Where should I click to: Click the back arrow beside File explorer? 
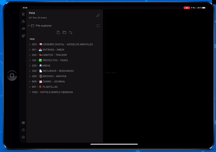(29, 26)
